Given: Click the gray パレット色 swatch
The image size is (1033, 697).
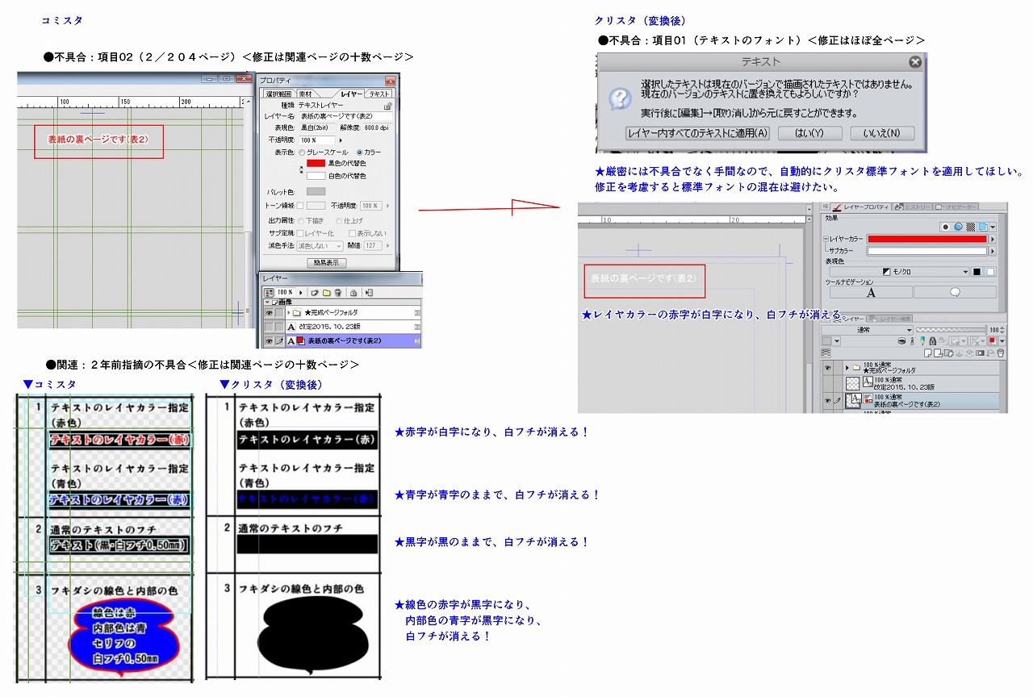Looking at the screenshot, I should click(x=316, y=191).
